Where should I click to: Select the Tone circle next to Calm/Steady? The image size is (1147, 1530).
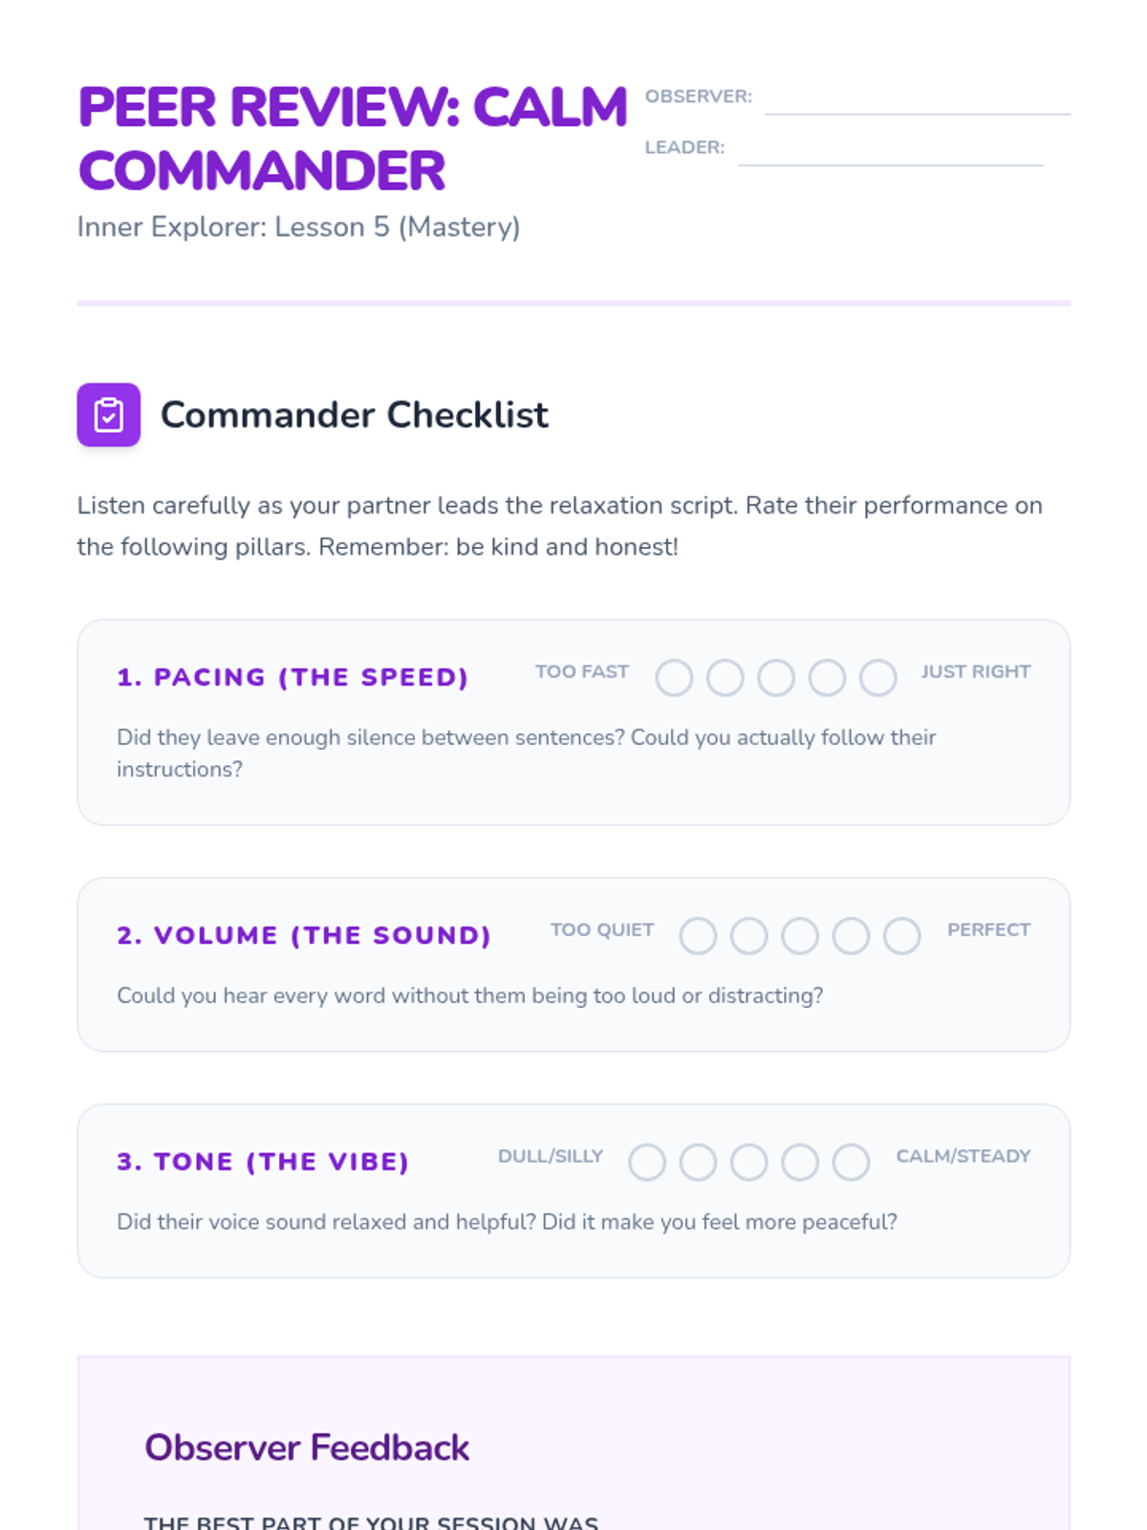coord(851,1162)
